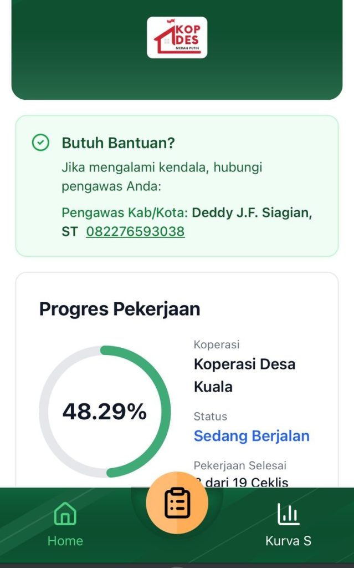Call supervisor number 082276593038
Screen dimensions: 354x568
[x=135, y=231]
